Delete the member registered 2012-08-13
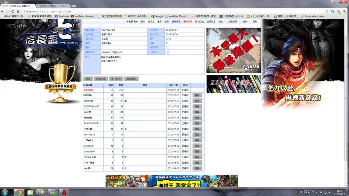The height and width of the screenshot is (196, 349). [x=197, y=169]
